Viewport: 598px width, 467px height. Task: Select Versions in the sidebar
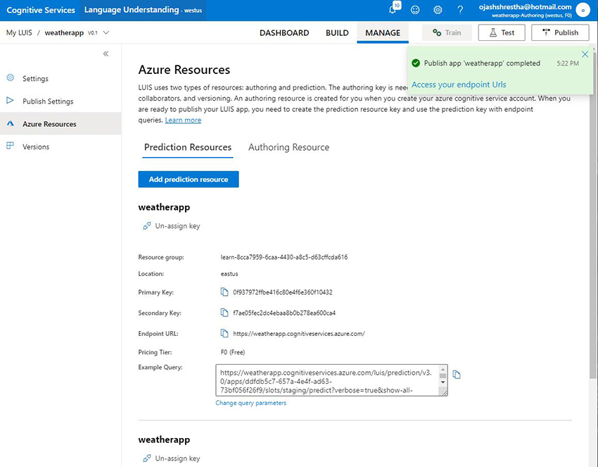click(x=36, y=147)
